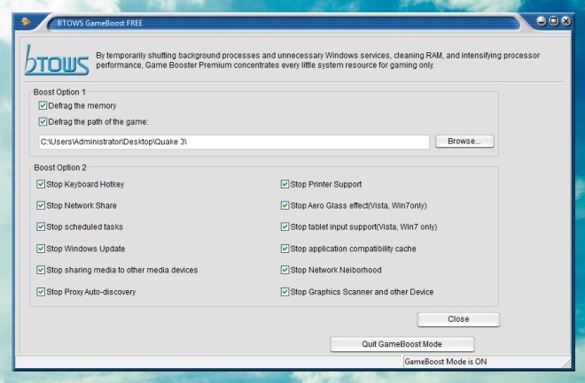The width and height of the screenshot is (585, 383).
Task: Toggle Stop tablet input support checkbox
Action: coord(285,226)
